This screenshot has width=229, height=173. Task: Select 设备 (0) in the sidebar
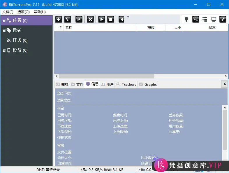[27, 50]
